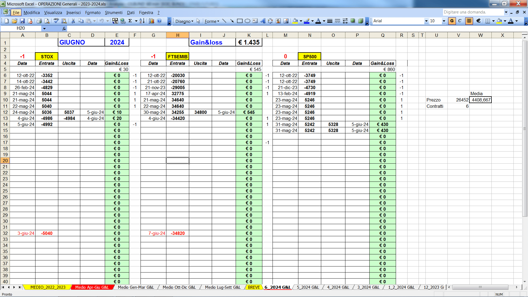Switch to the BREVE sheet tab
Viewport: 528px width, 297px height.
pos(254,287)
